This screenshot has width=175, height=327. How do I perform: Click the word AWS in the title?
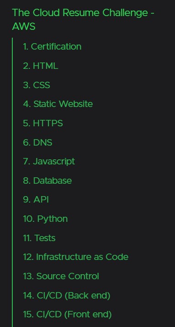pos(24,27)
